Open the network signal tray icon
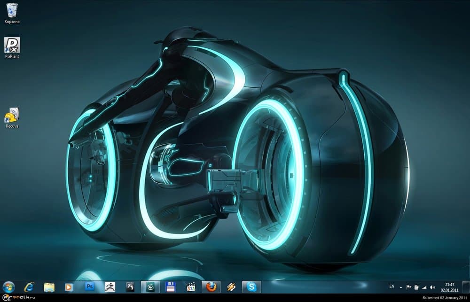This screenshot has width=470, height=302. [424, 287]
